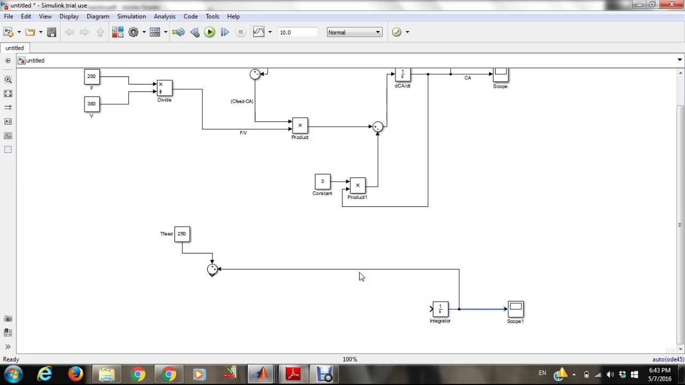Open the Model Explorer icon

[155, 32]
